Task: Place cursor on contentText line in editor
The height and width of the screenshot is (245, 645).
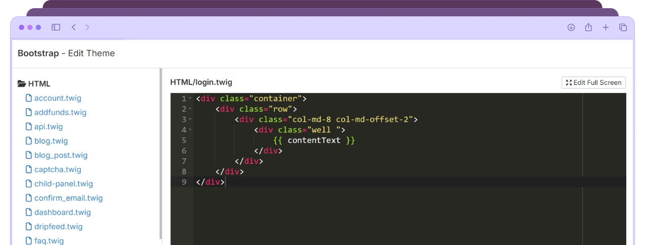Action: point(314,141)
